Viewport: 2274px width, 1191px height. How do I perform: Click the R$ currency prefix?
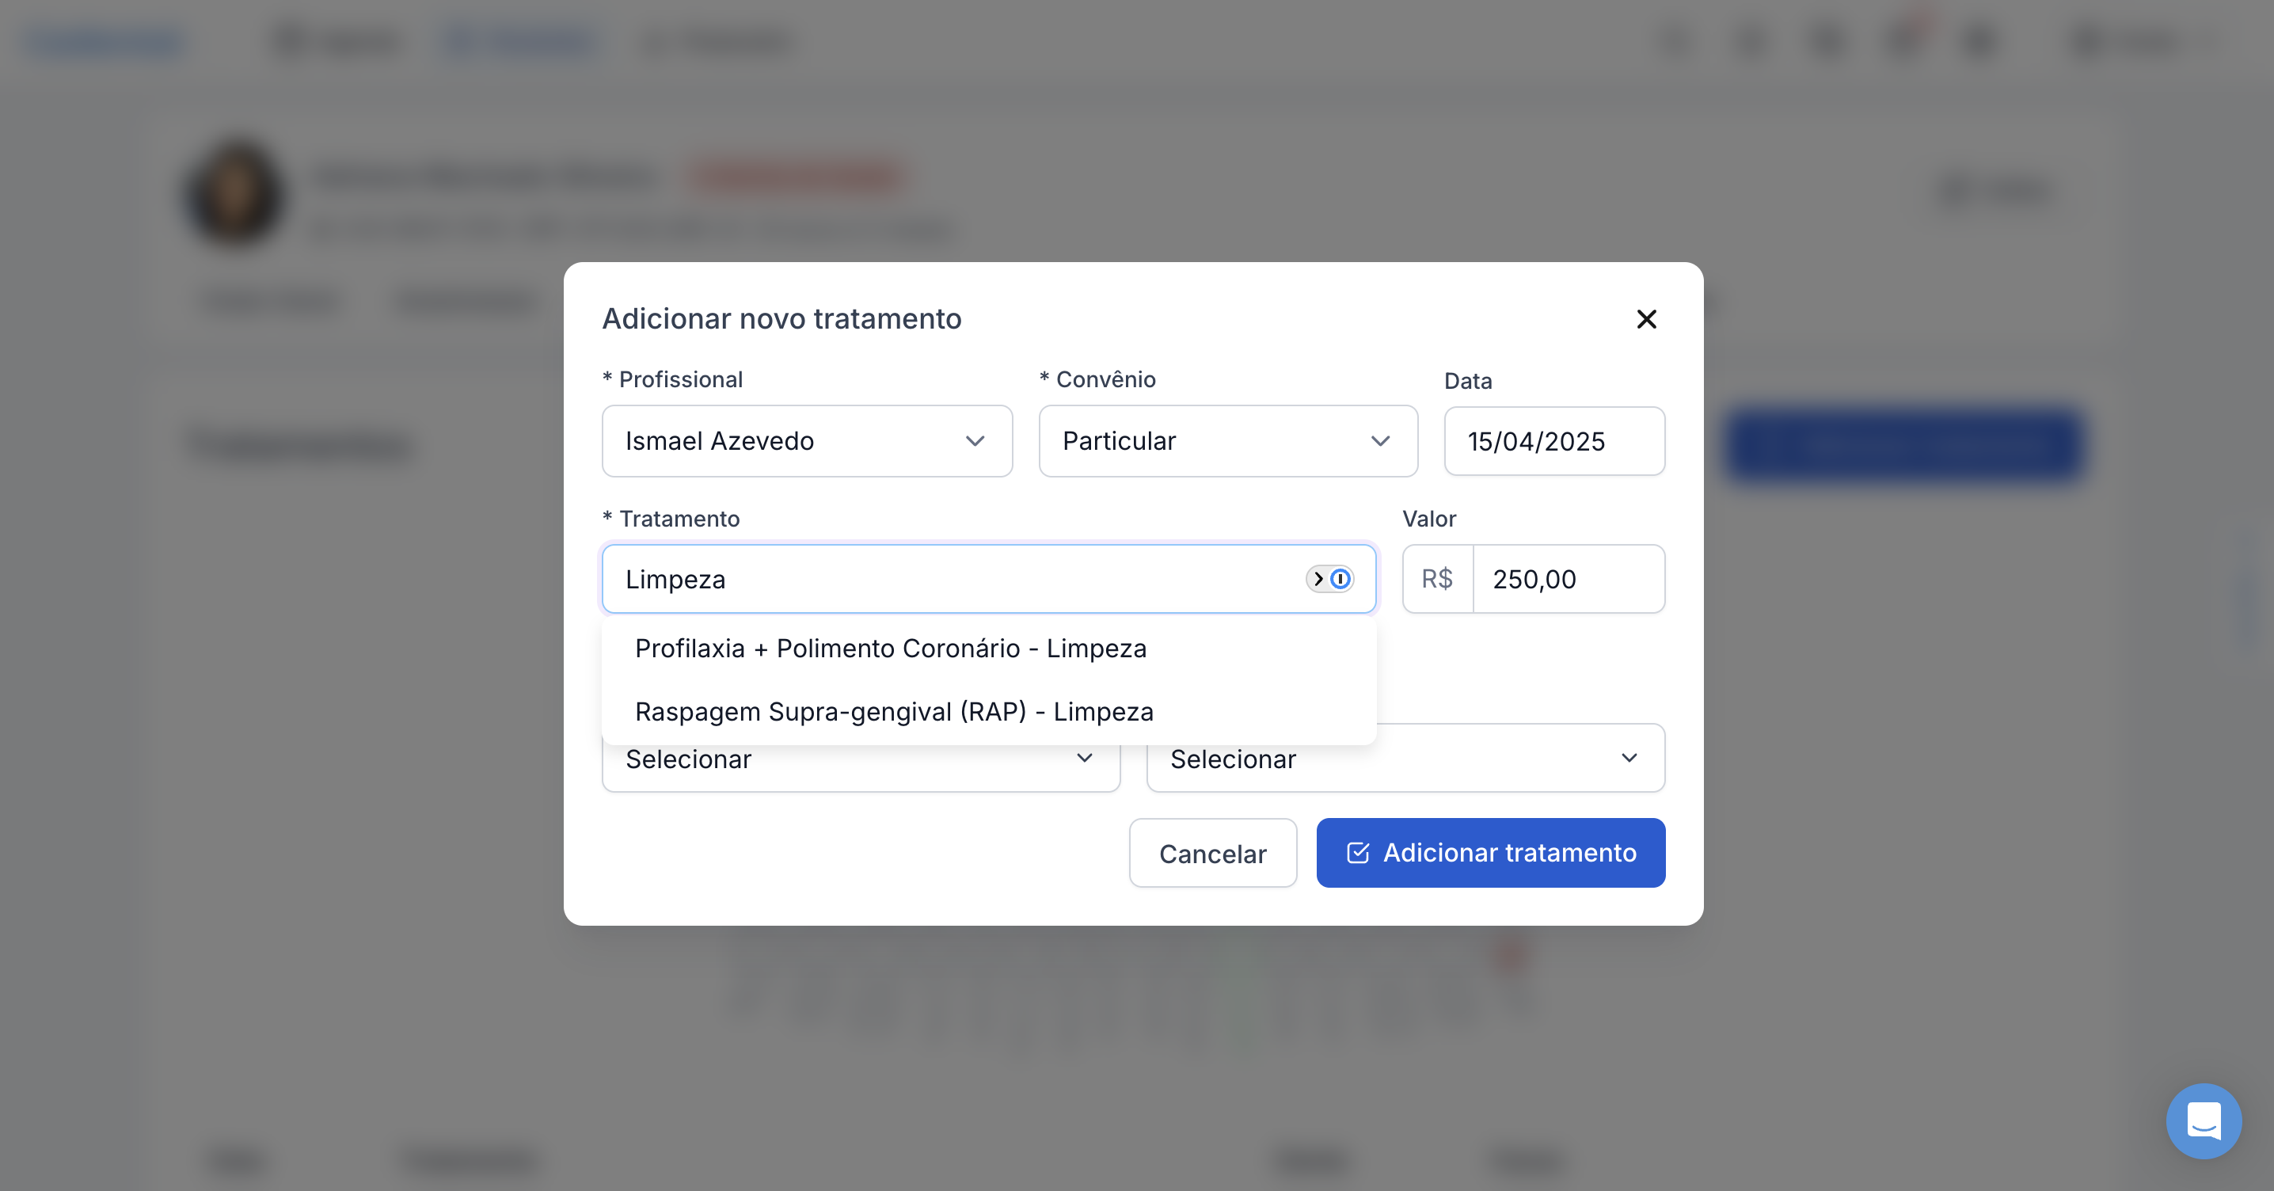[1437, 579]
